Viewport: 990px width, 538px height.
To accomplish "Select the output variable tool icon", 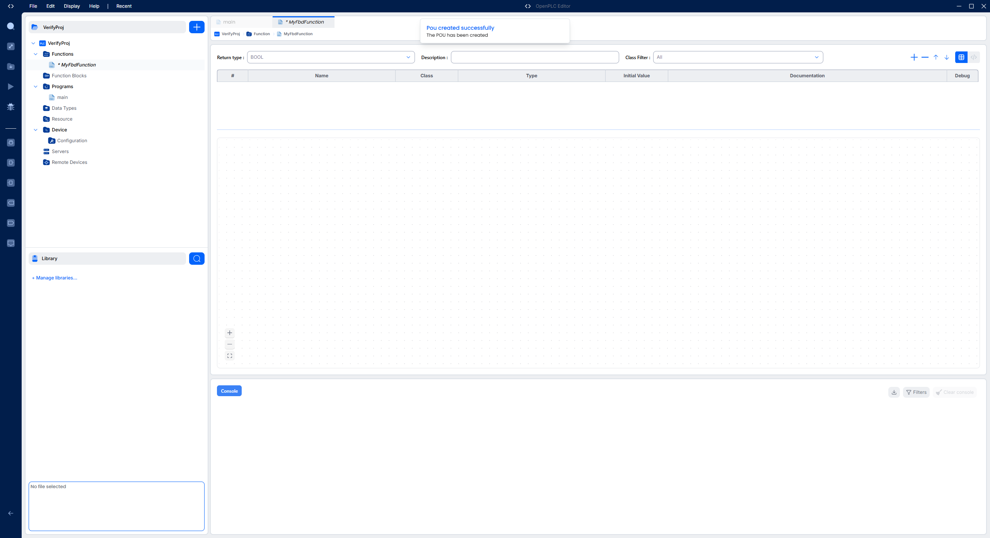I will pyautogui.click(x=11, y=183).
